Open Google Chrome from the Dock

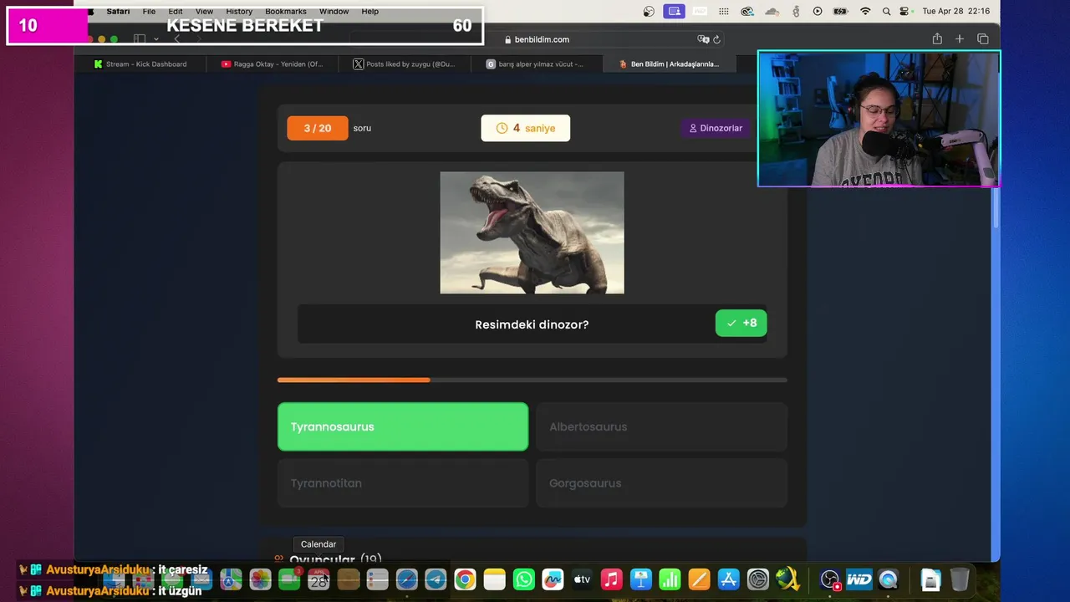pyautogui.click(x=465, y=579)
